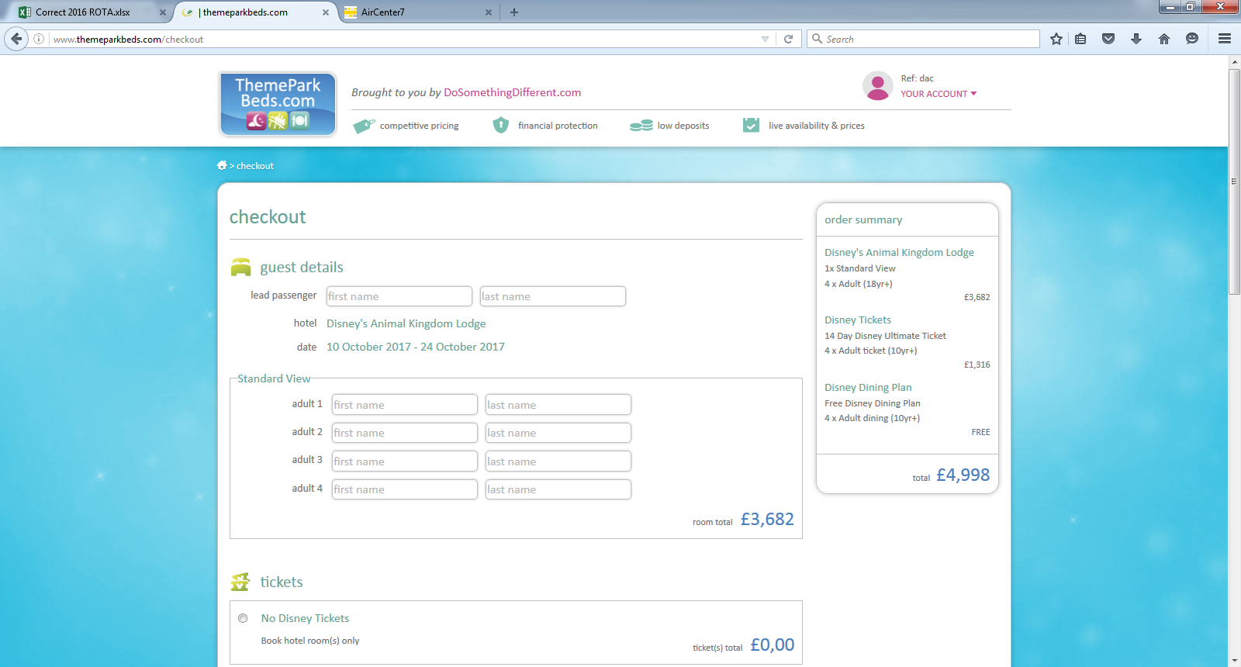
Task: Open the address bar history dropdown arrow
Action: click(765, 39)
